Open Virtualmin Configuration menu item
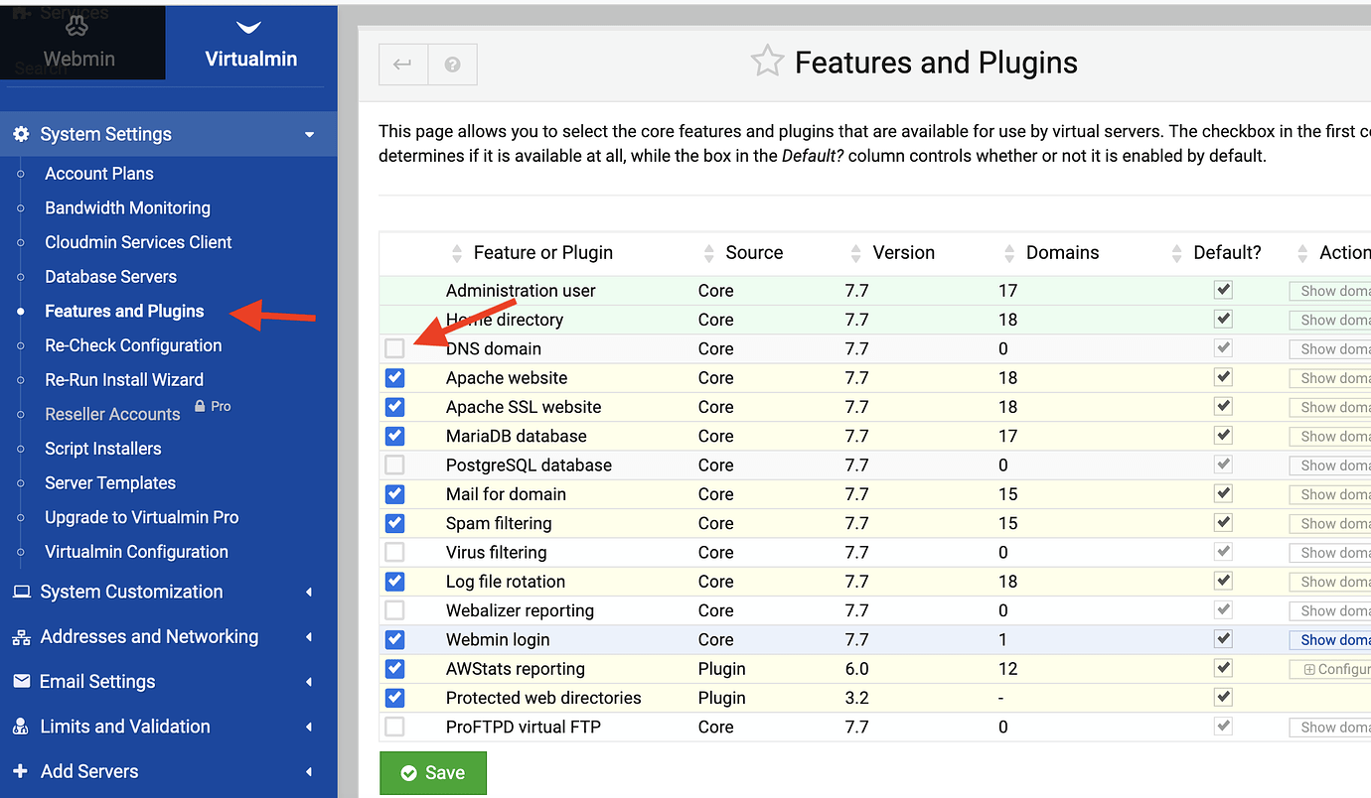The height and width of the screenshot is (798, 1371). pos(136,552)
